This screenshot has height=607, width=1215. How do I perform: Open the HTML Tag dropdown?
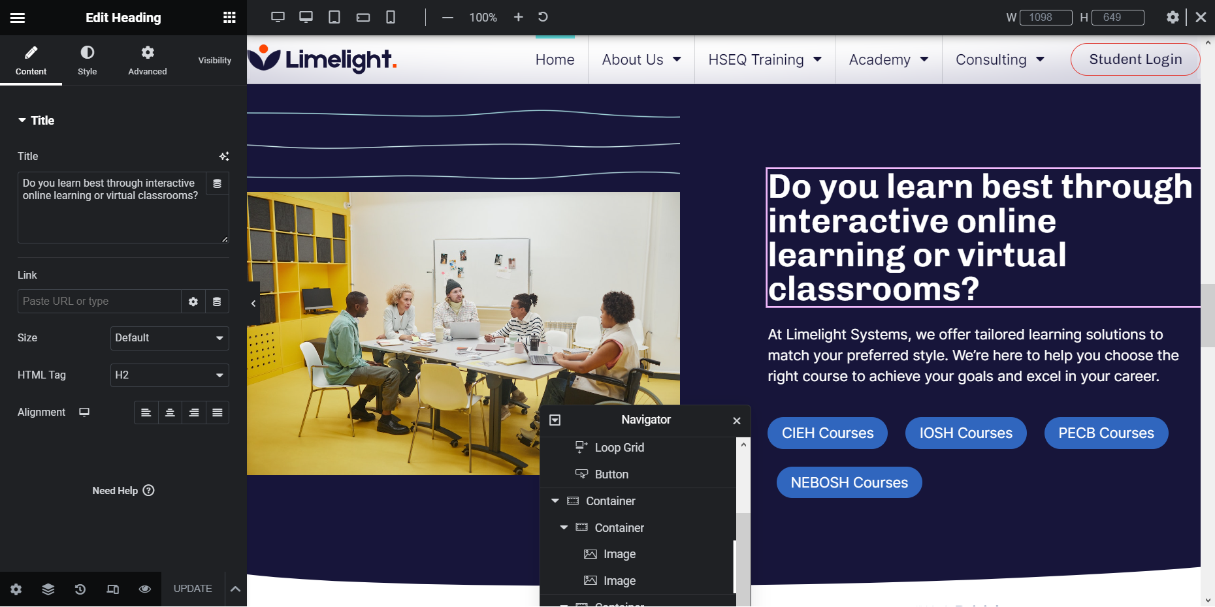(x=169, y=375)
